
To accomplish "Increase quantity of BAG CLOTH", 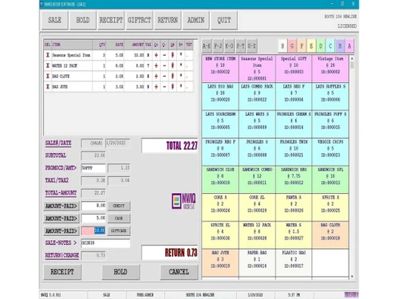I will point(156,77).
